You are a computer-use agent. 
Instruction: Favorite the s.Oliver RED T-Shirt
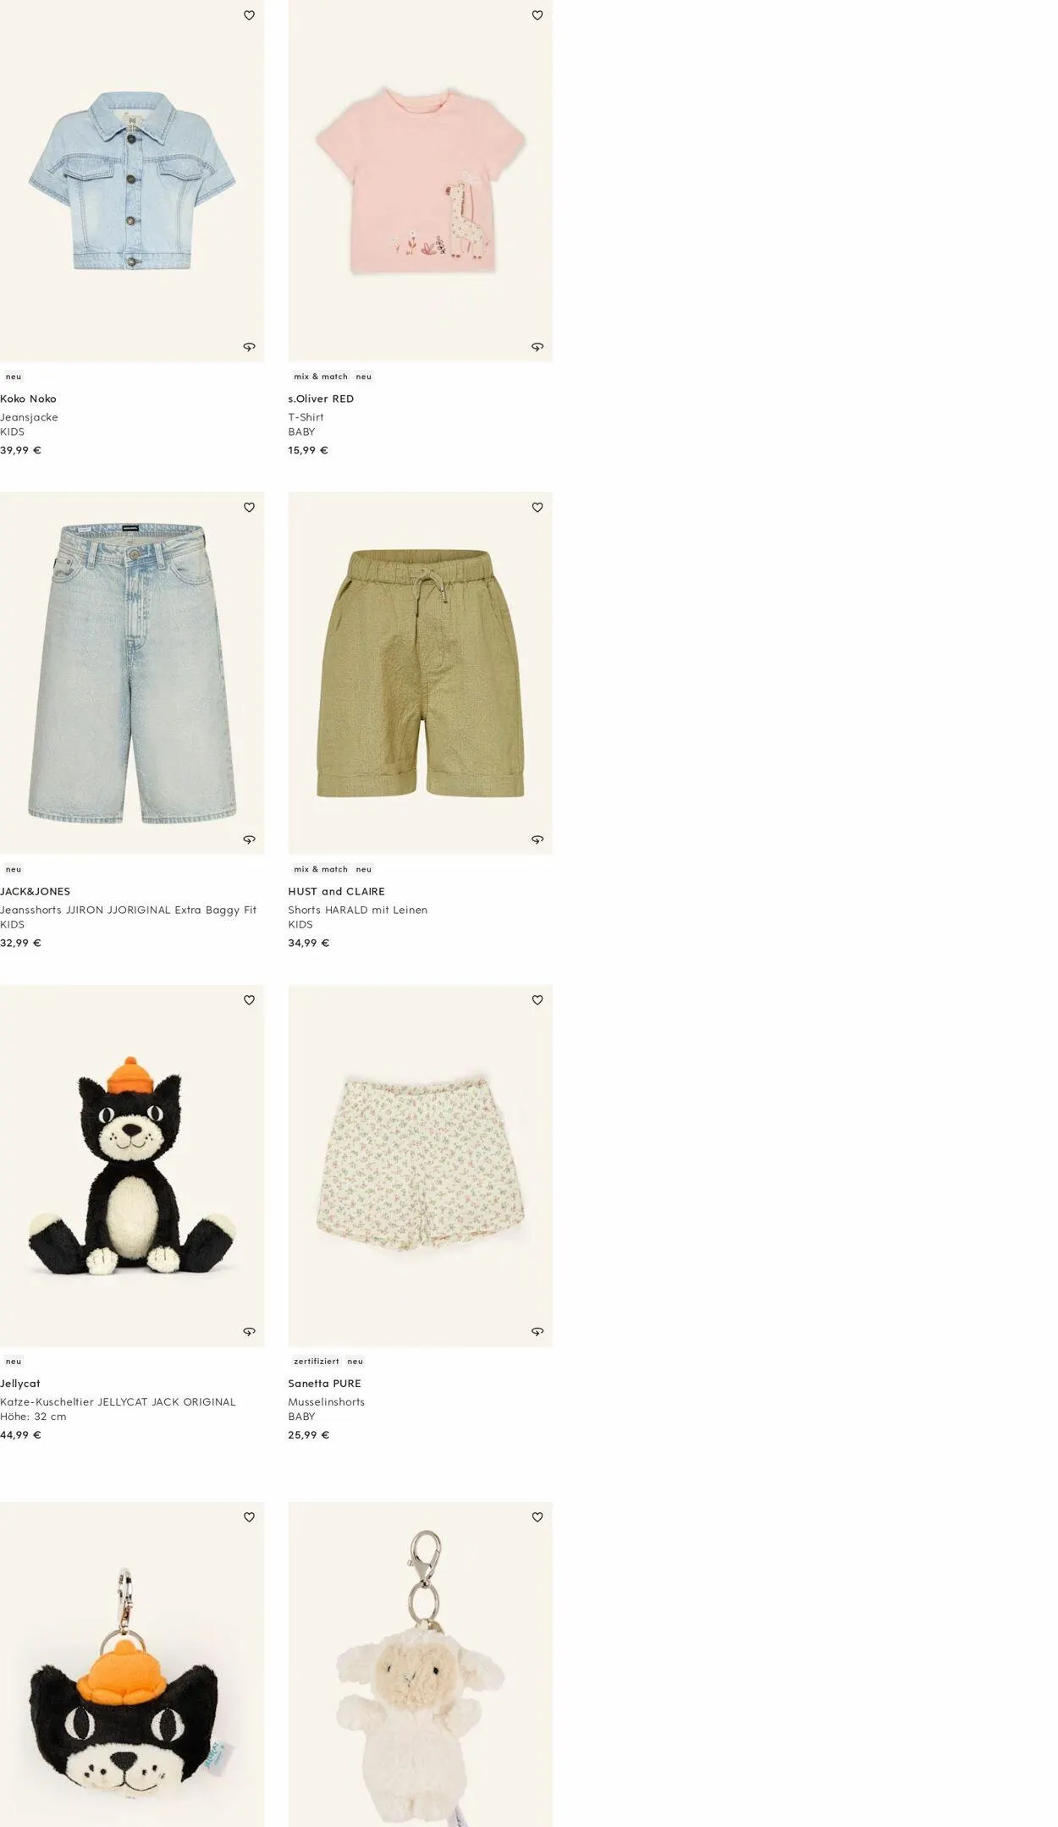click(x=537, y=15)
